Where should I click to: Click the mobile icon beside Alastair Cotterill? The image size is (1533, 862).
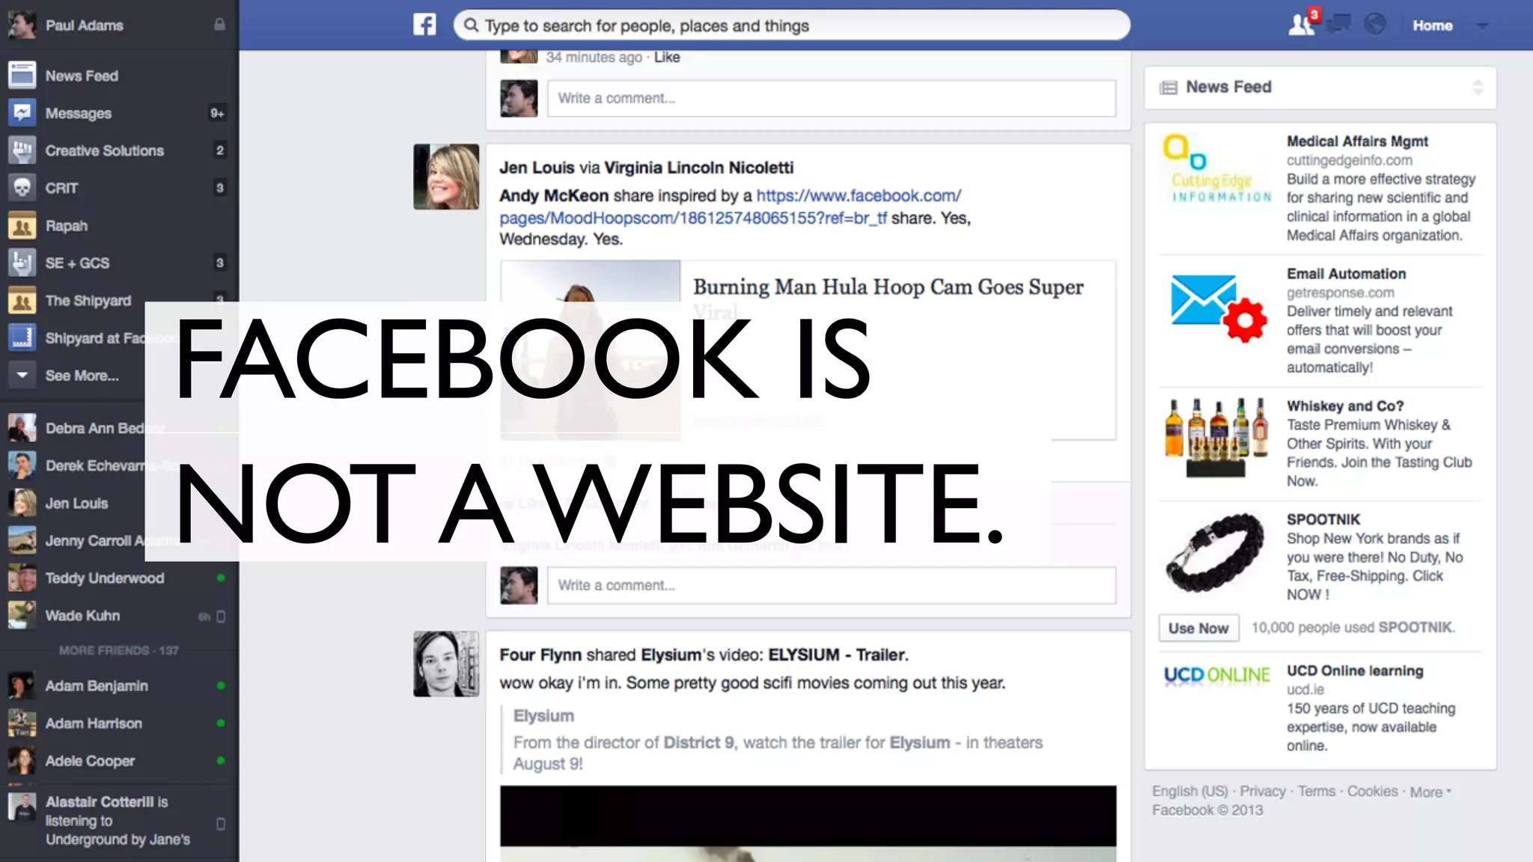click(221, 824)
